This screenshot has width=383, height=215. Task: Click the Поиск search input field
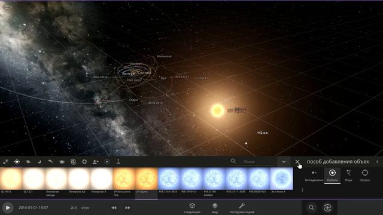[x=258, y=162]
